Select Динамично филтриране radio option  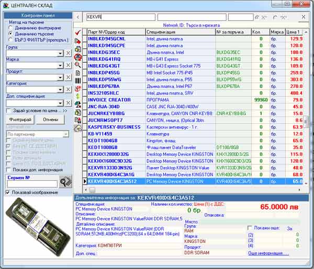click(x=10, y=27)
